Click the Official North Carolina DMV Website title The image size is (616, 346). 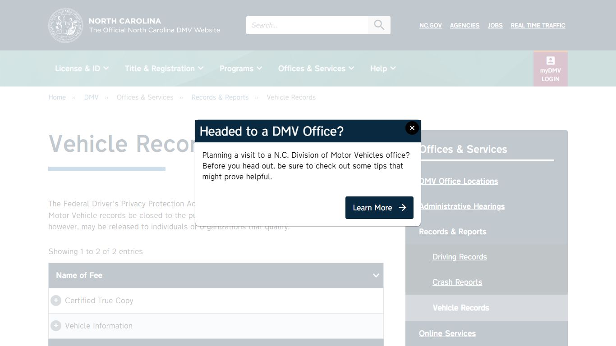click(155, 30)
